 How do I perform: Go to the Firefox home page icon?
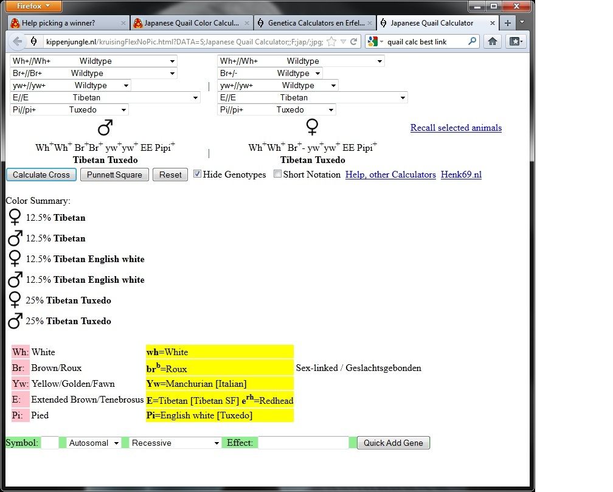click(x=493, y=41)
